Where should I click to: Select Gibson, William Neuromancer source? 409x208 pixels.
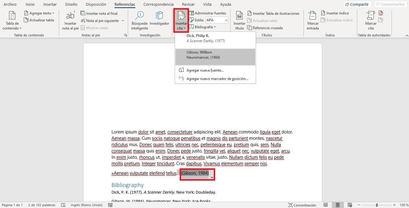[215, 57]
